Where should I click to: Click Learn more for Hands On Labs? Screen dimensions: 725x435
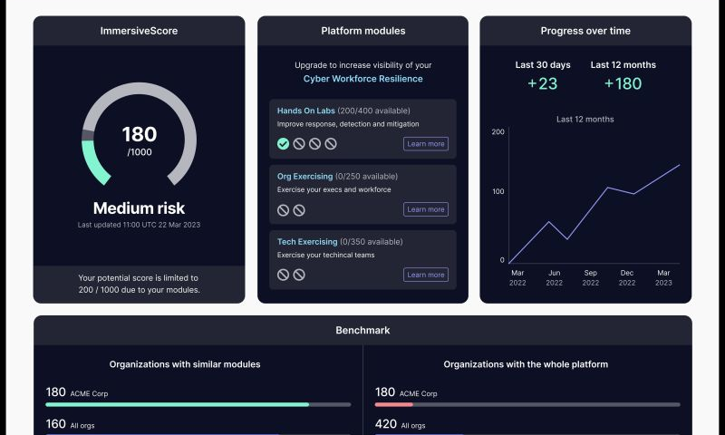425,144
